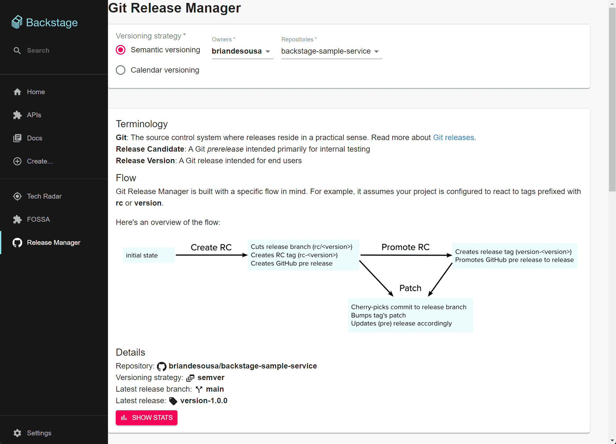Open the Repositories dropdown showing backstage-sample-service
The width and height of the screenshot is (616, 444).
click(x=331, y=51)
